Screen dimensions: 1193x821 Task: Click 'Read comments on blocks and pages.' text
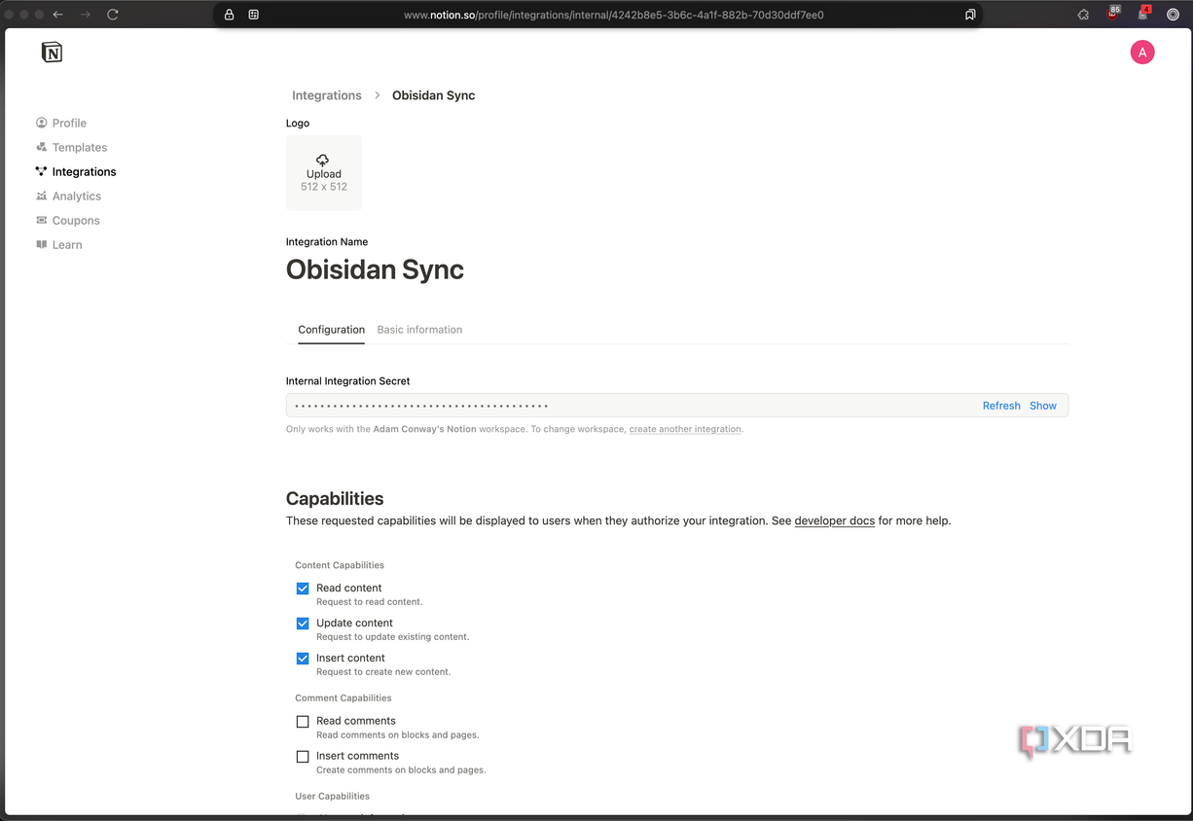click(398, 735)
